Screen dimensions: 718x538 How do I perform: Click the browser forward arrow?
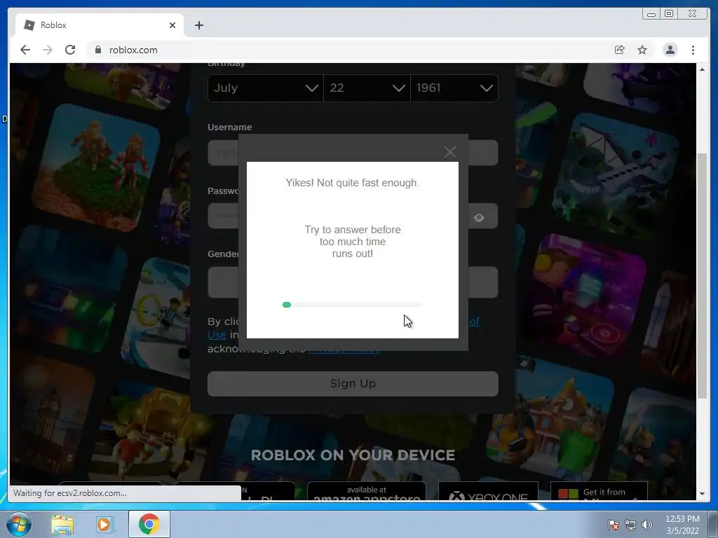[48, 50]
